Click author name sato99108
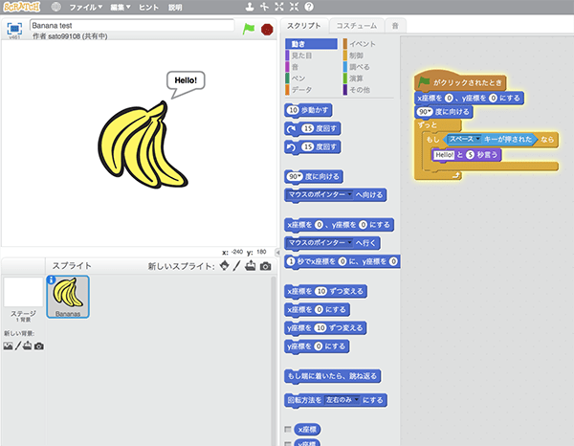The image size is (574, 446). pos(64,36)
